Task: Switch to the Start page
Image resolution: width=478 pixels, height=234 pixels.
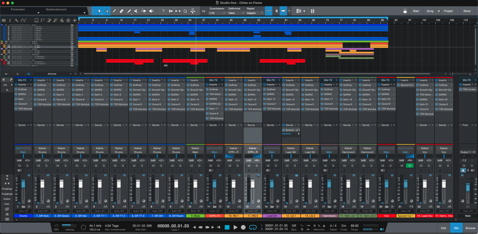Action: [x=416, y=11]
